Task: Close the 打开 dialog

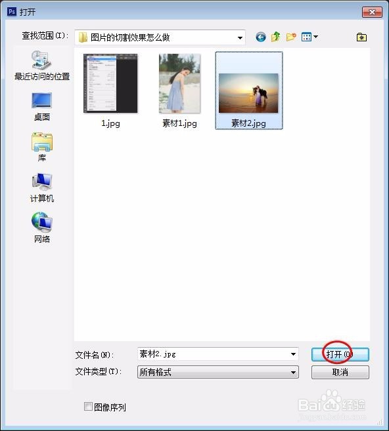Action: (372, 12)
